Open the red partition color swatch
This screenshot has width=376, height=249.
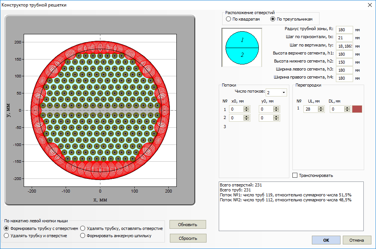click(357, 109)
